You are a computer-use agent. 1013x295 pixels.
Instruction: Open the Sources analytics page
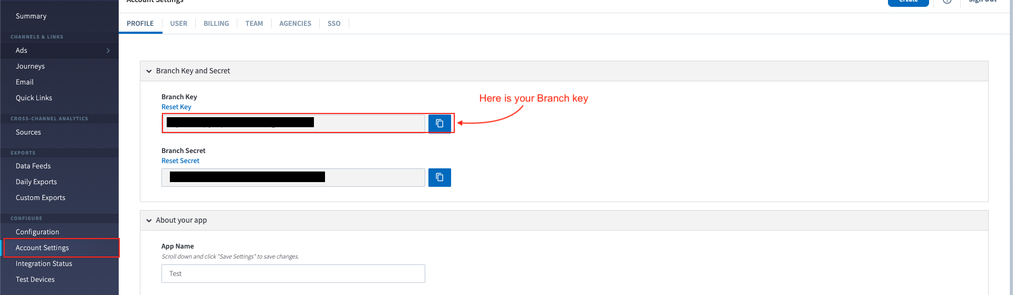click(x=28, y=132)
